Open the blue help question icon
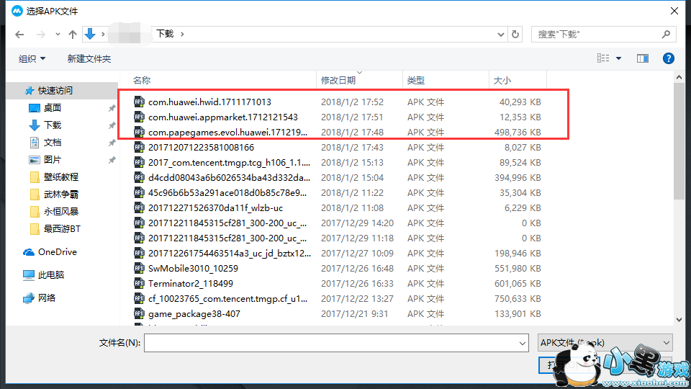The width and height of the screenshot is (691, 389). click(x=668, y=58)
